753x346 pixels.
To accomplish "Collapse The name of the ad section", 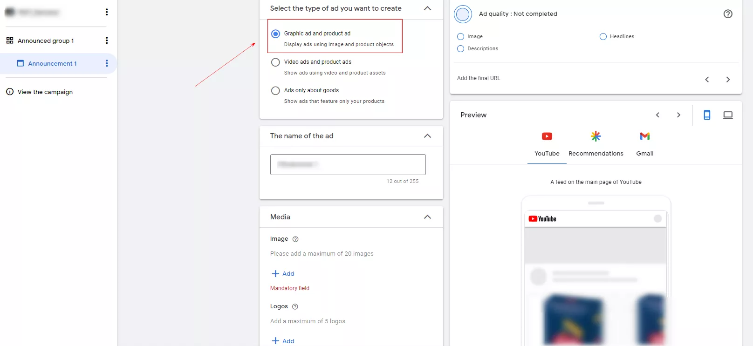I will (427, 136).
